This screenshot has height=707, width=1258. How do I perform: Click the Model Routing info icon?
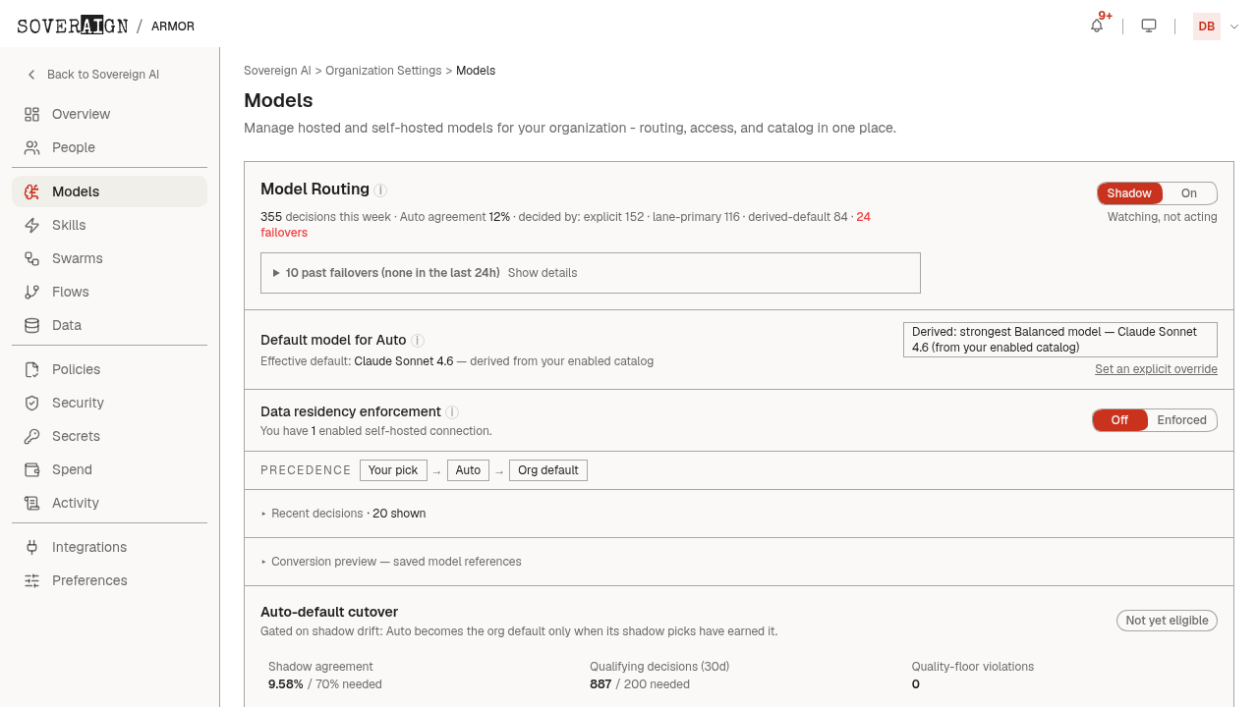point(380,190)
